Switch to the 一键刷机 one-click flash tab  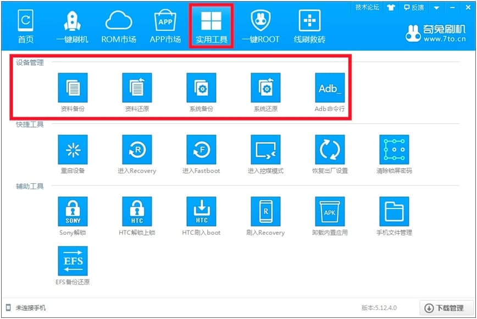point(73,26)
